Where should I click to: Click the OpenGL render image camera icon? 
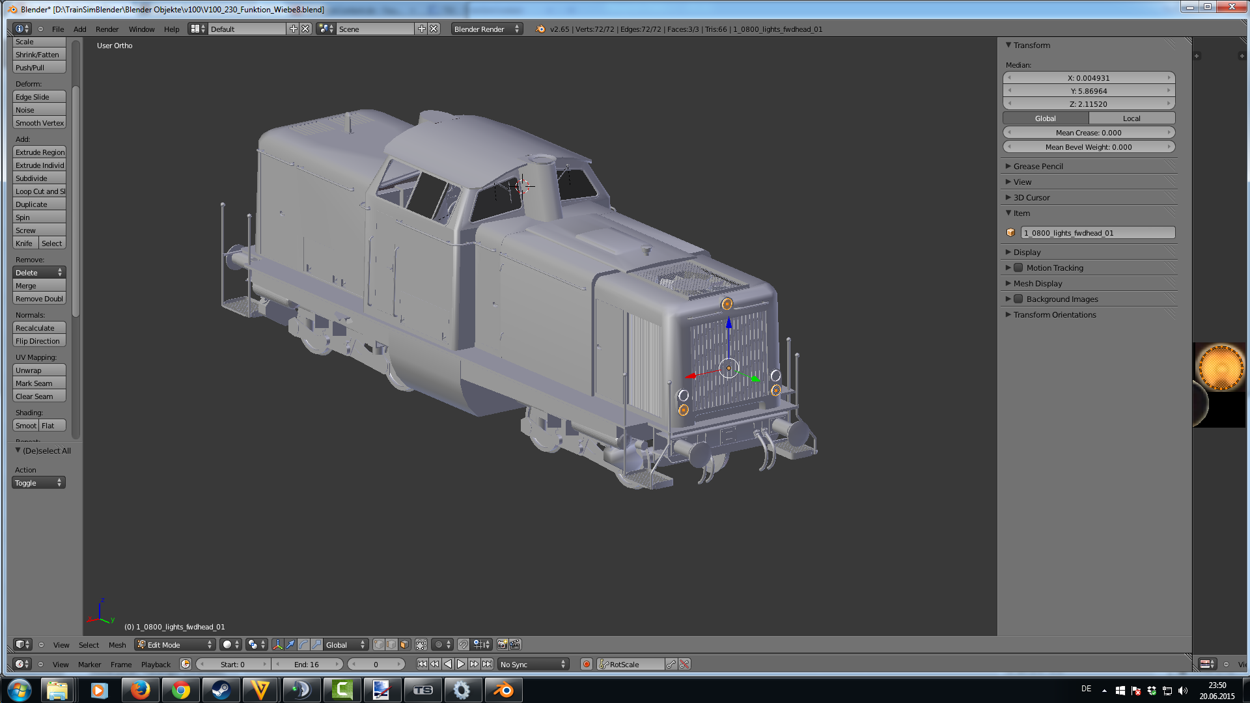click(502, 644)
